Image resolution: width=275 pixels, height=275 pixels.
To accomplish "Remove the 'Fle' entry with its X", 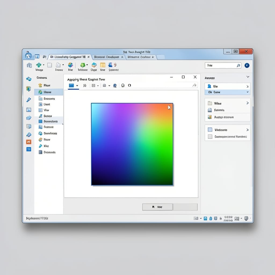I will click(248, 86).
